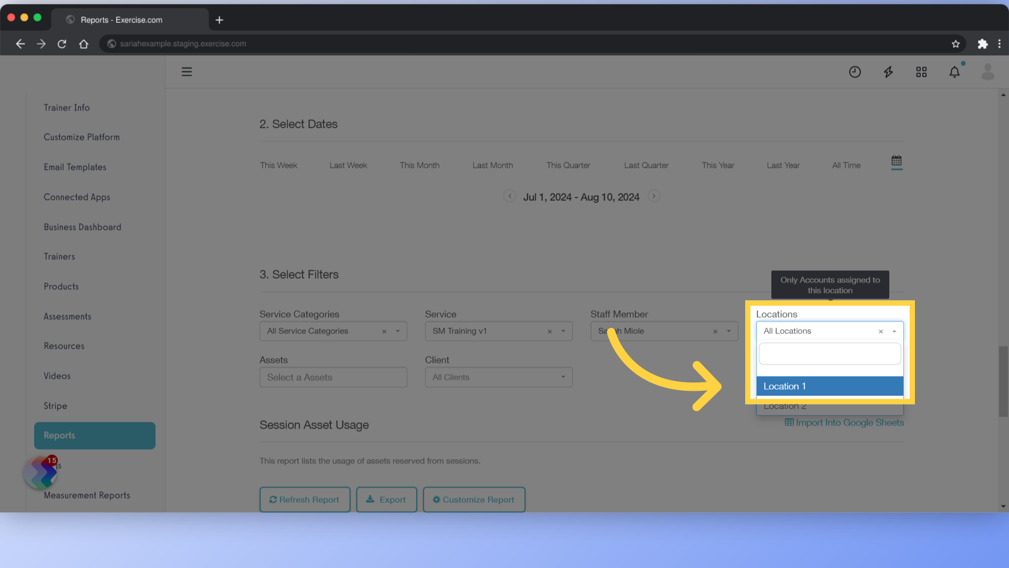The width and height of the screenshot is (1009, 568).
Task: Click the Jul 1, 2024 - Aug 10, 2024 date text
Action: 581,197
